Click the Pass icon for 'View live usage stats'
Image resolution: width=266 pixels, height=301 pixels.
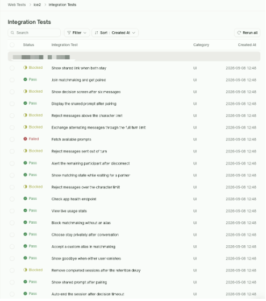pos(25,211)
